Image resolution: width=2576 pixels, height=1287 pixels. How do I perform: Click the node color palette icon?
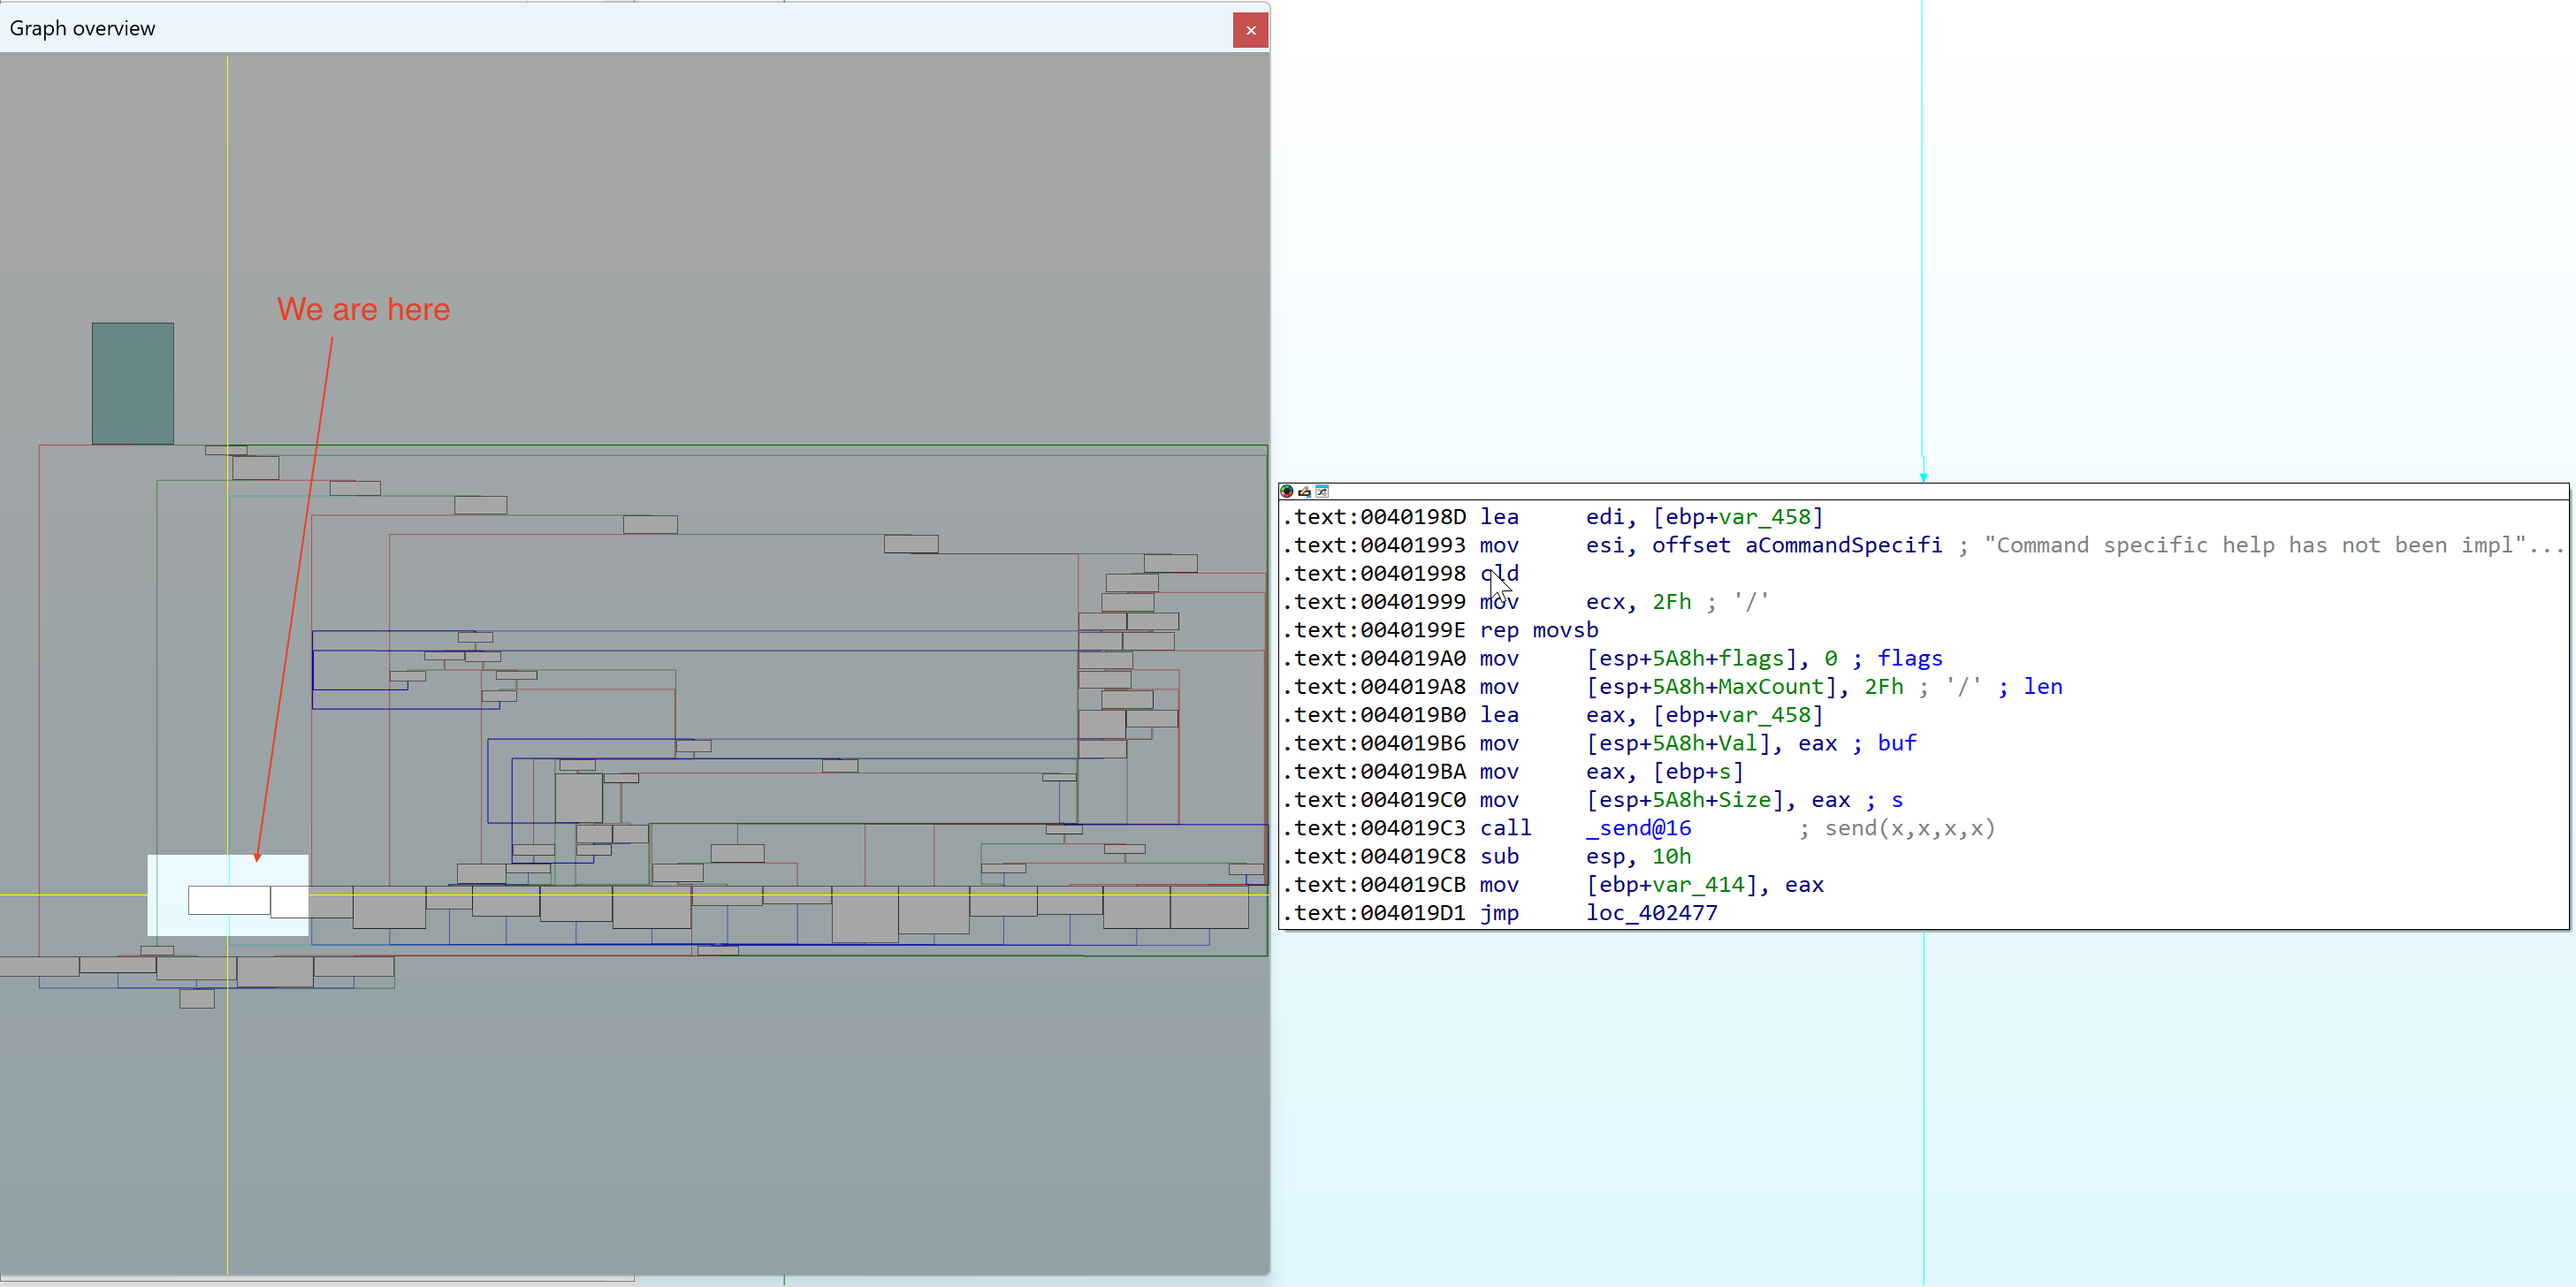(x=1287, y=491)
